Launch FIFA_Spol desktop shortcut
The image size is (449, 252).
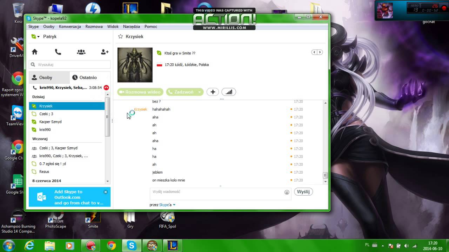[x=167, y=220]
